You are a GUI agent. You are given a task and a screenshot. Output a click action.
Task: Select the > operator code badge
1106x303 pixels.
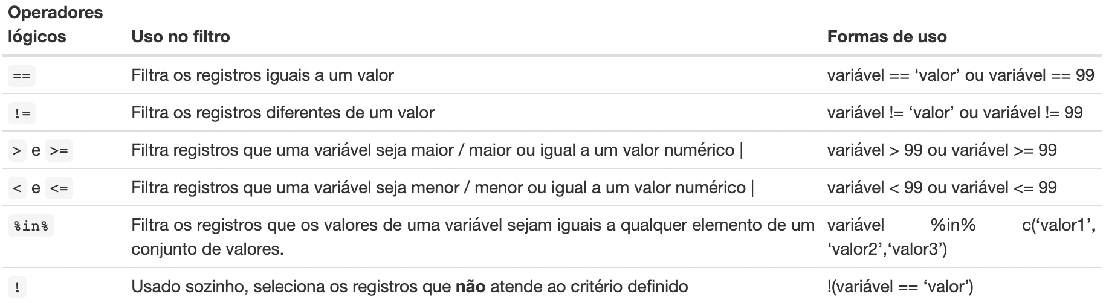click(x=17, y=151)
